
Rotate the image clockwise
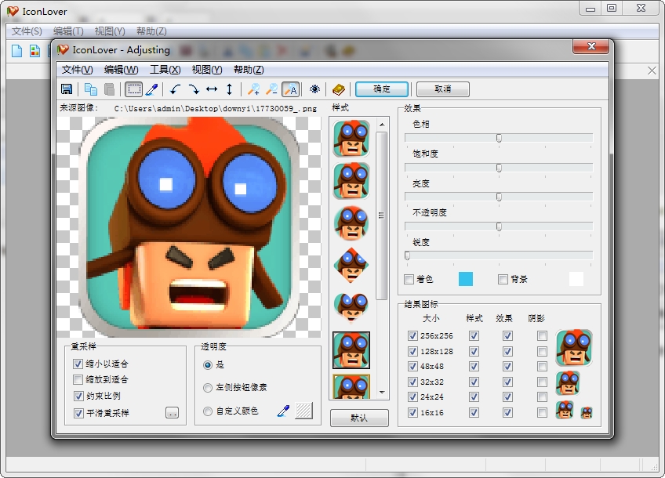196,89
